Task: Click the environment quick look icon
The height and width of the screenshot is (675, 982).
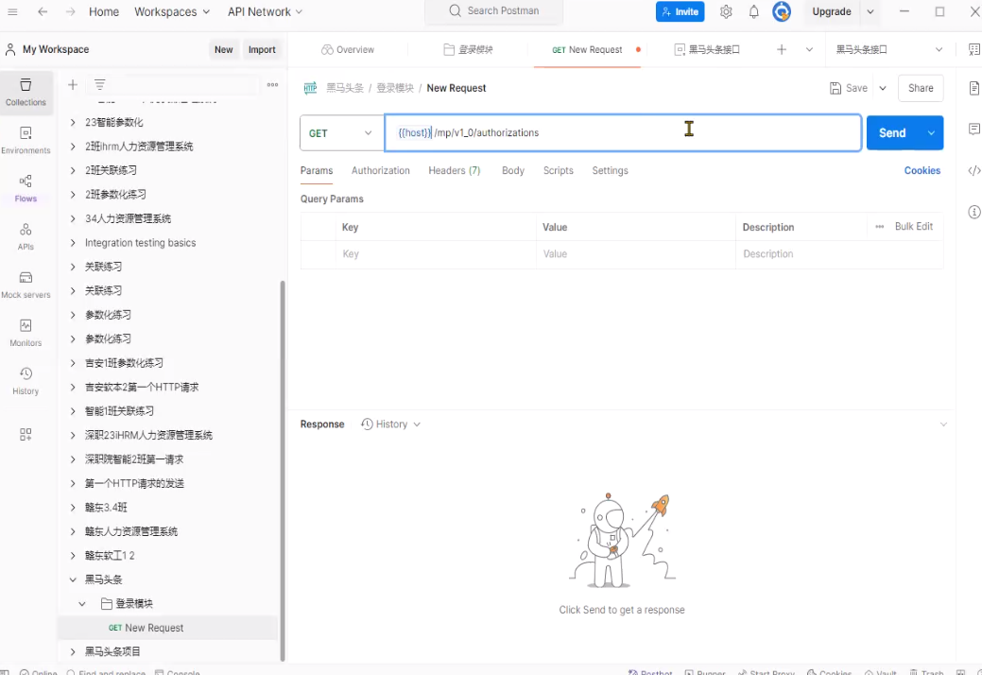Action: click(973, 49)
